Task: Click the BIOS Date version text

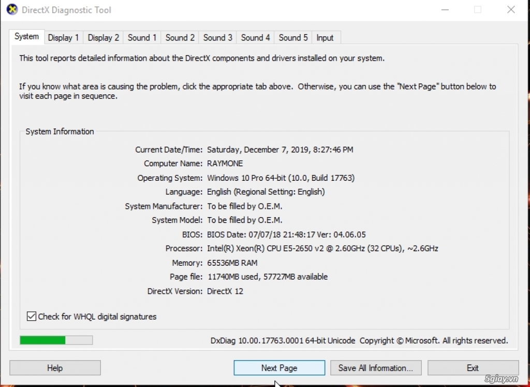Action: [x=287, y=235]
